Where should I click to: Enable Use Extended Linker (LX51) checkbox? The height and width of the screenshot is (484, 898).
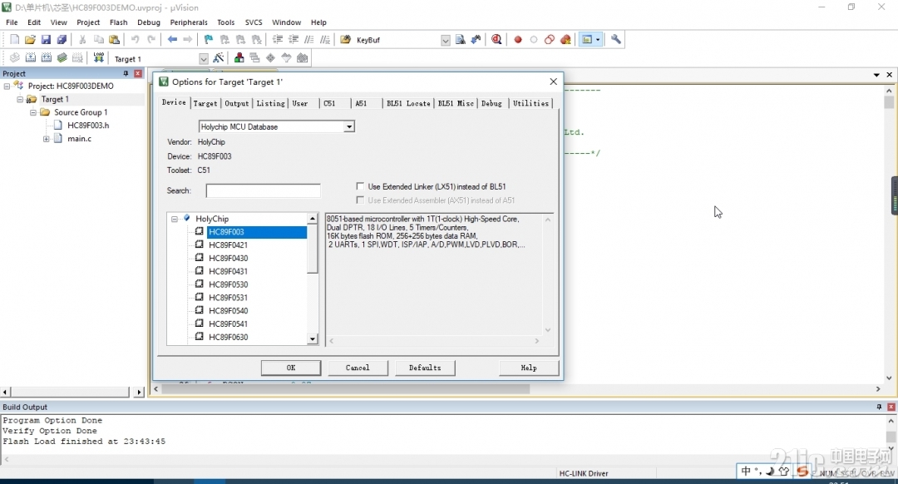pos(360,186)
